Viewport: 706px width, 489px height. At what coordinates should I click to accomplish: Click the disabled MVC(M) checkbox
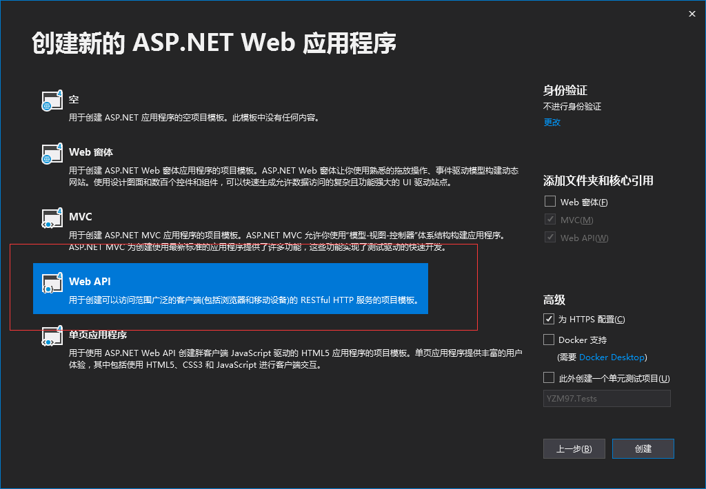pyautogui.click(x=549, y=219)
